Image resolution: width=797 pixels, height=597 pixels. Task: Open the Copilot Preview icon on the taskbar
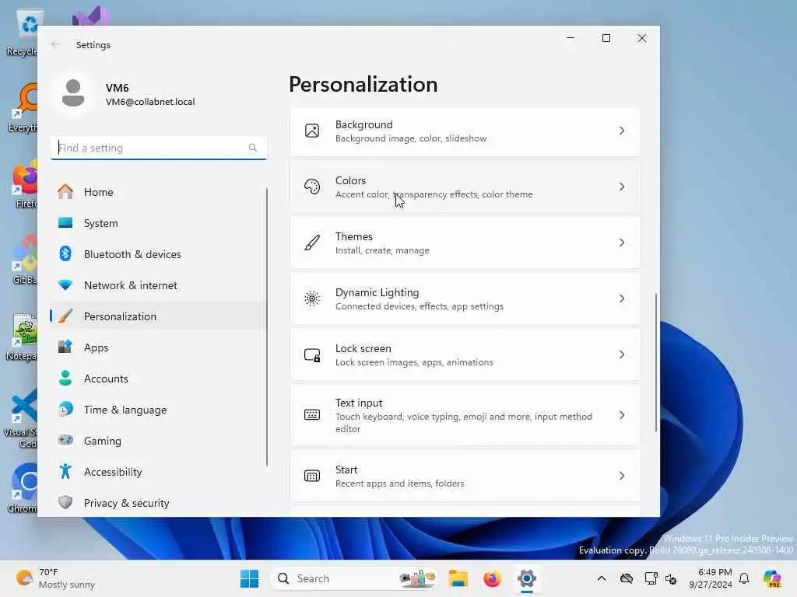click(772, 578)
